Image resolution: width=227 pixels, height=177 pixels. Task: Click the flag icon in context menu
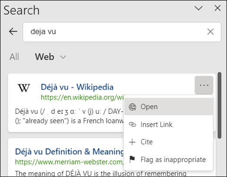pyautogui.click(x=132, y=159)
